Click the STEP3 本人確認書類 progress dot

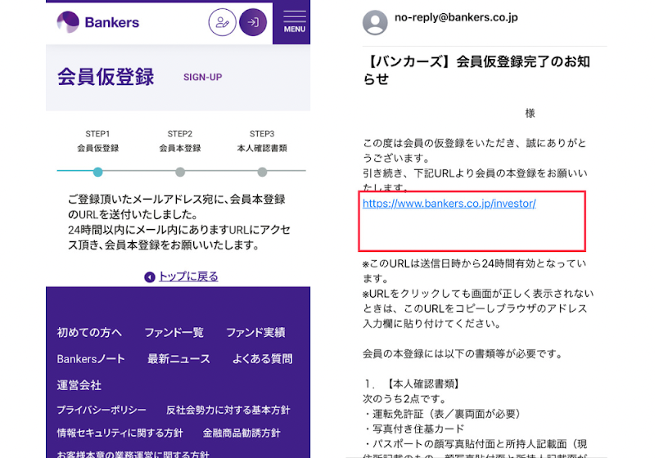click(x=262, y=172)
